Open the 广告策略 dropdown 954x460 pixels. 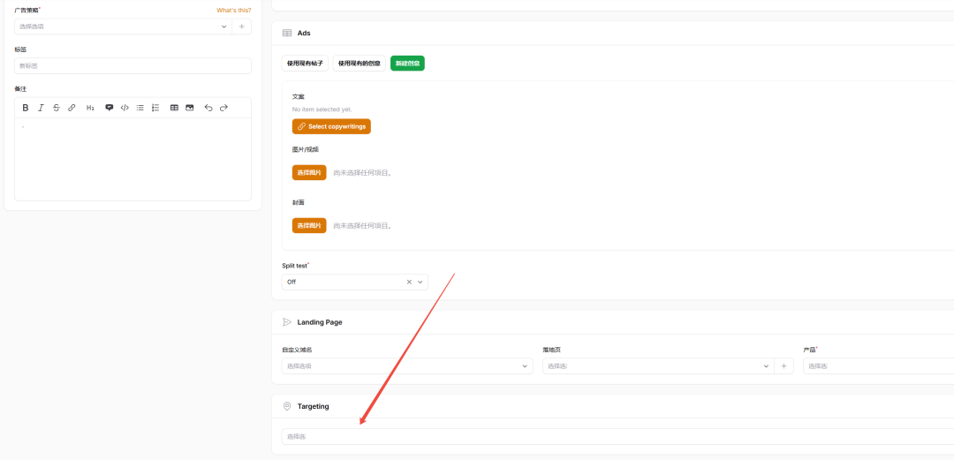tap(124, 26)
